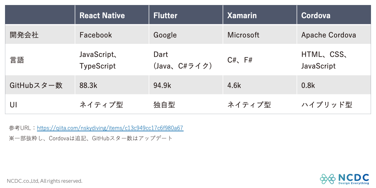Click the 4.6k GitHub stars value
The height and width of the screenshot is (188, 376).
tap(234, 85)
